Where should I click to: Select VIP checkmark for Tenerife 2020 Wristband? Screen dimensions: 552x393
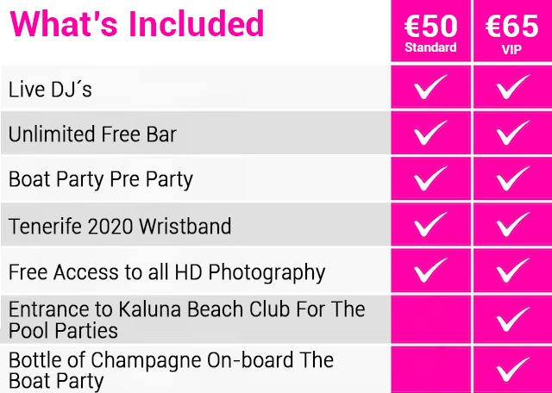(x=513, y=224)
